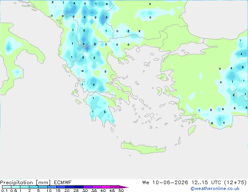Pick the dark navy swatch between 25 and 30
This screenshot has width=248, height=192.
79,187
